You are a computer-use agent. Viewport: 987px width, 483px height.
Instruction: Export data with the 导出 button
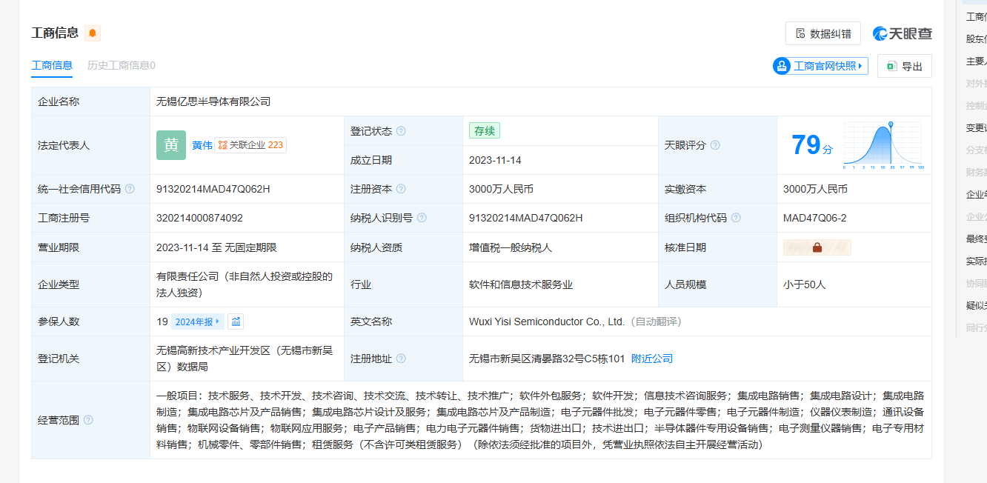(904, 66)
